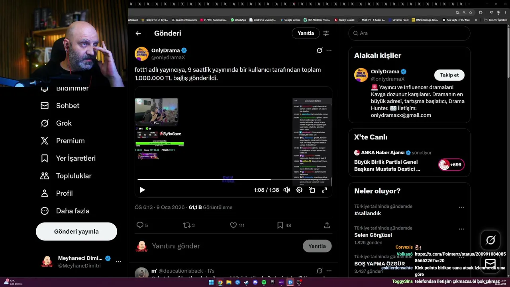Click the Gönderi yayınla button
This screenshot has width=510, height=287.
[76, 232]
